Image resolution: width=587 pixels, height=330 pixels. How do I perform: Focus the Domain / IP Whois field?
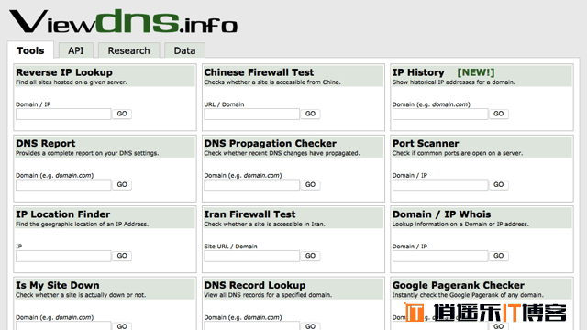[440, 256]
